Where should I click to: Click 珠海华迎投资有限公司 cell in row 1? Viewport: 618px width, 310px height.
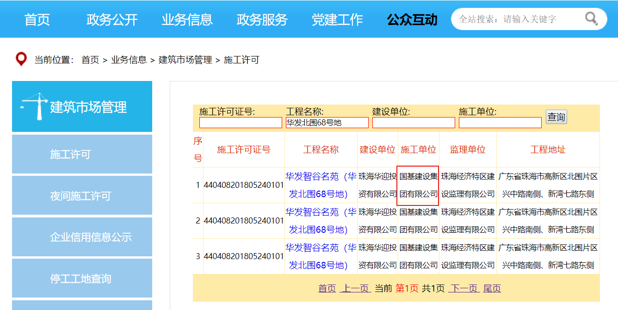click(x=377, y=185)
